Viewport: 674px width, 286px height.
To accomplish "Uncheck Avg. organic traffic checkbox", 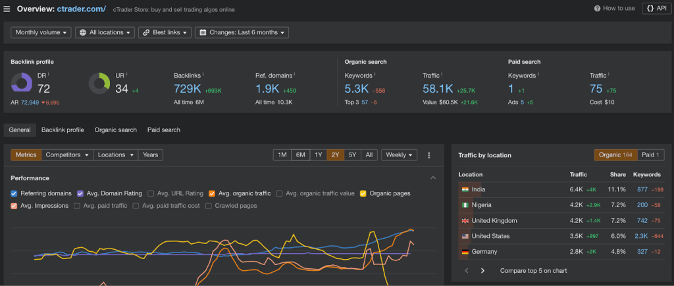I will pos(211,193).
